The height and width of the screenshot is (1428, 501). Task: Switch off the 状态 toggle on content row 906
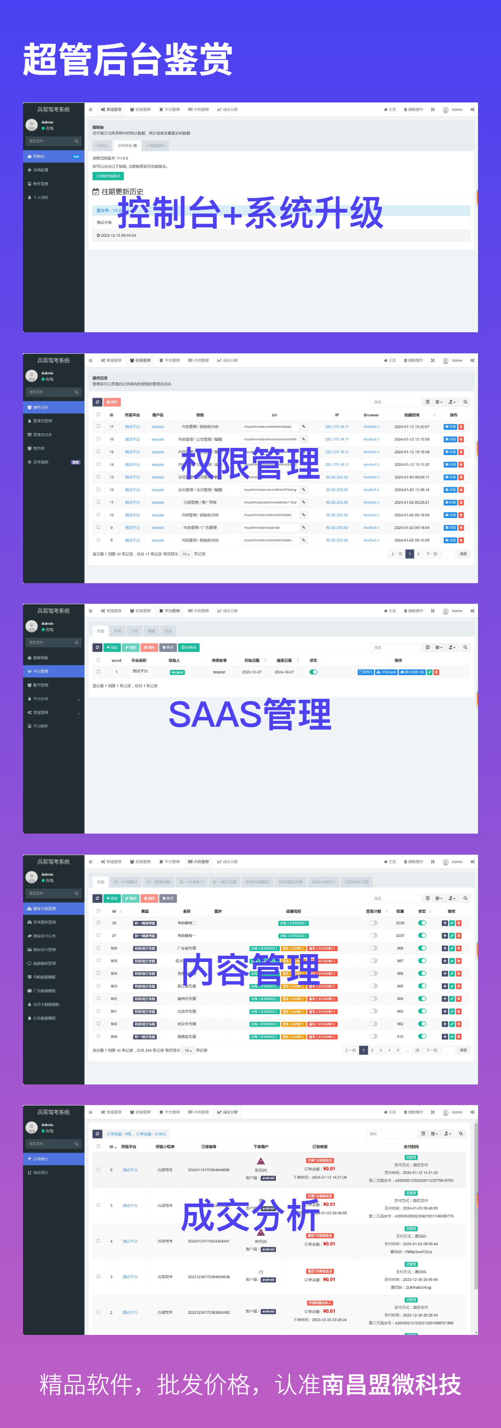(422, 949)
